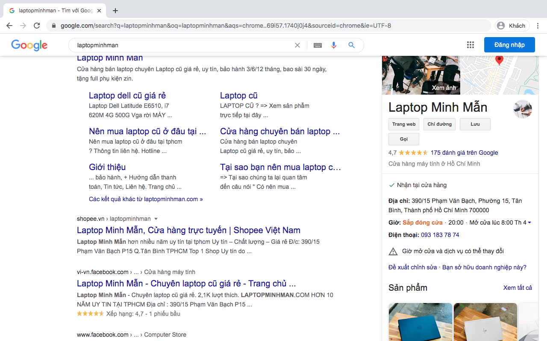Open Cửa hàng chuyên bán laptop sitelink

[x=280, y=131]
